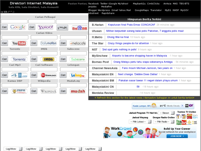Screen dimensions: 201x151
Task: Click the PRPM Kamus DBP logo
Action: 19,91
